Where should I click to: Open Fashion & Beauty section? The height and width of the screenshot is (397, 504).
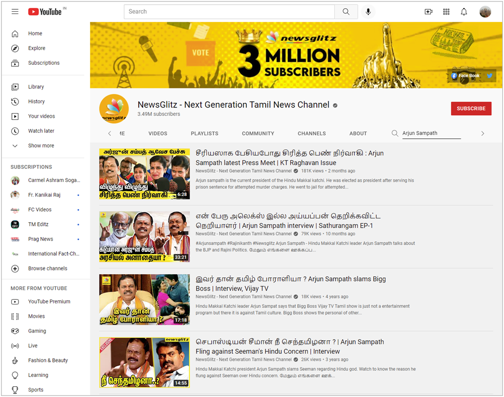43,360
